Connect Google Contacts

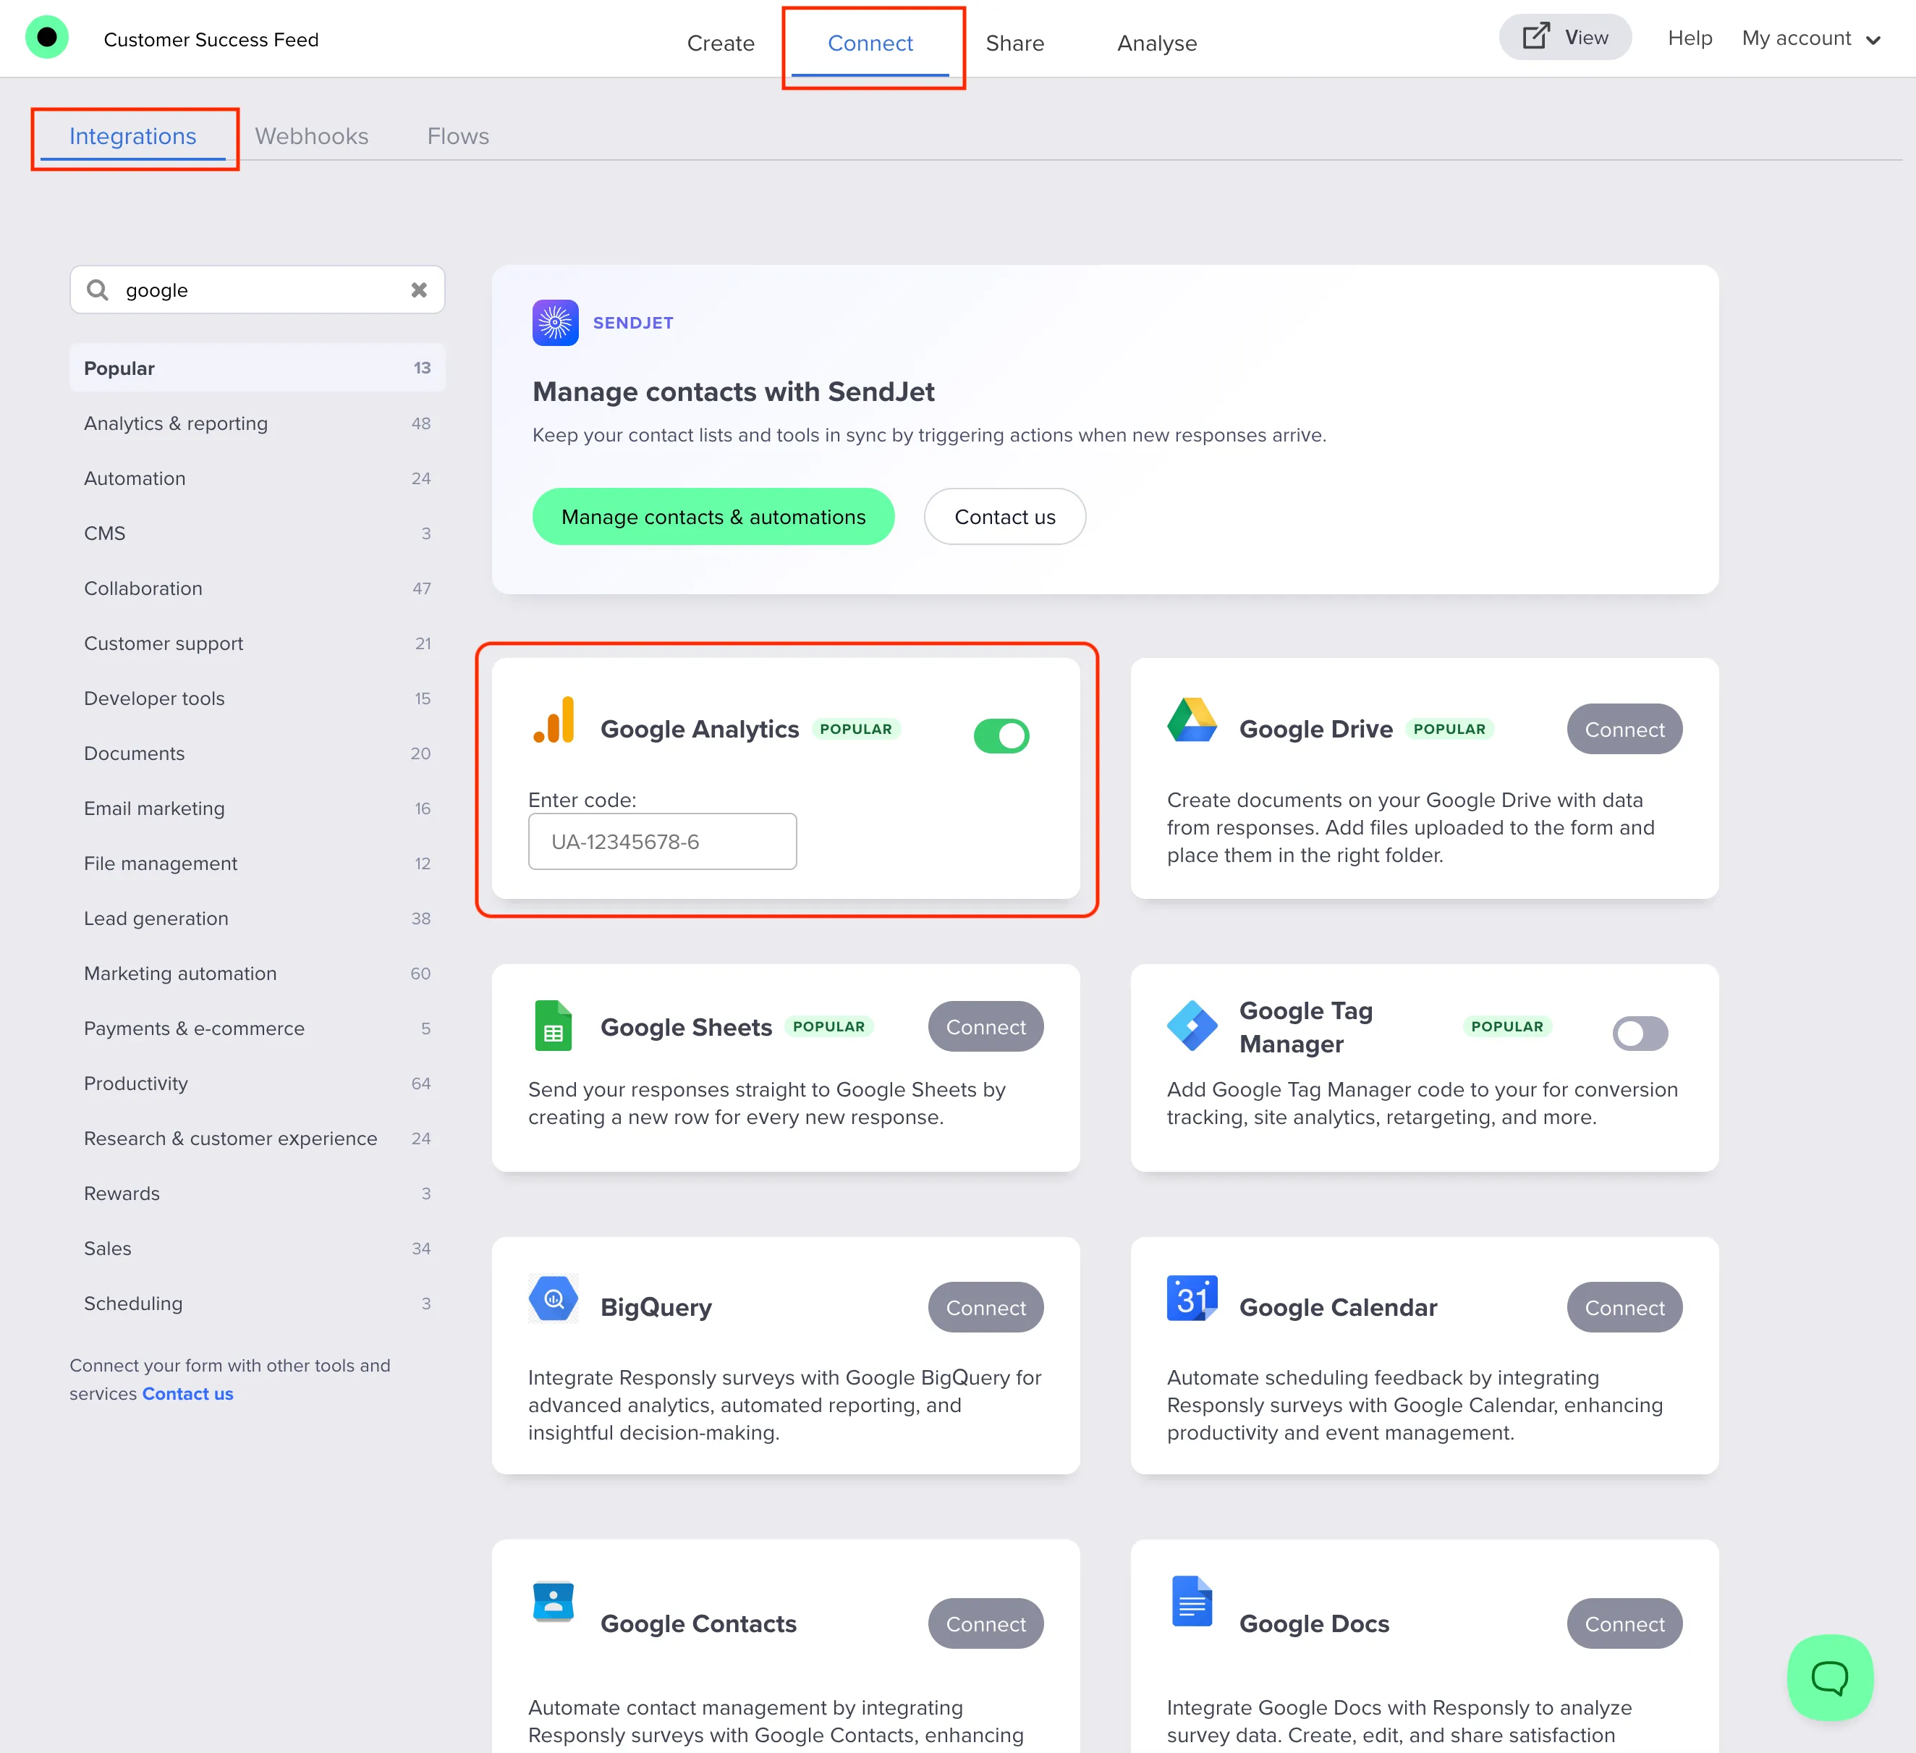(x=985, y=1623)
